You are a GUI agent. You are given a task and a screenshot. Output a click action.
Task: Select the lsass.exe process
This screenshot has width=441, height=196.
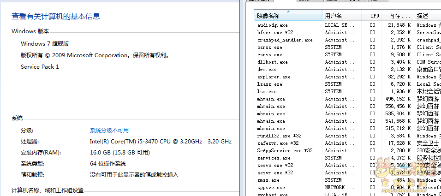(x=348, y=84)
